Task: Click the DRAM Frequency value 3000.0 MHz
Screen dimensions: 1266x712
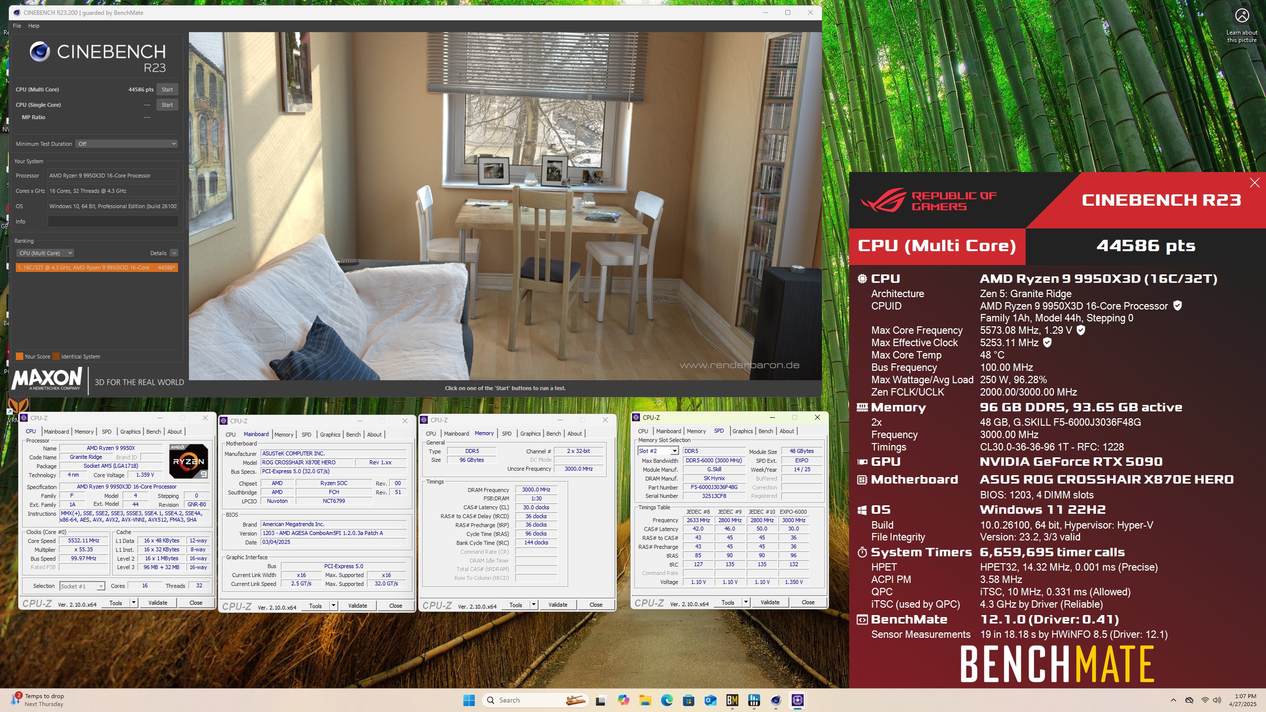Action: 536,490
